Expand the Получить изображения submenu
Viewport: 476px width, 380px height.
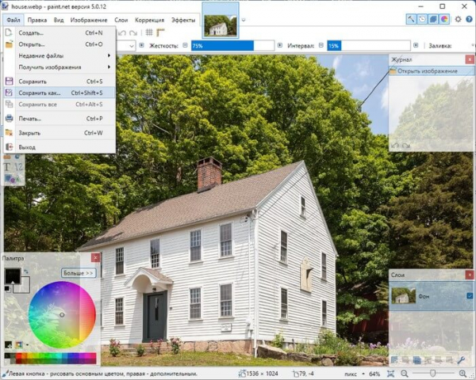point(109,67)
